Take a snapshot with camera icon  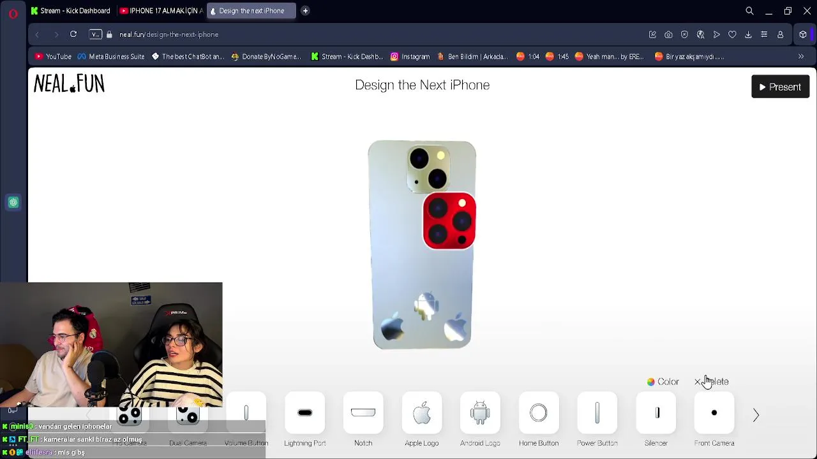coord(668,34)
